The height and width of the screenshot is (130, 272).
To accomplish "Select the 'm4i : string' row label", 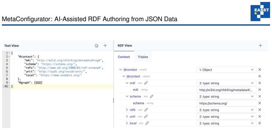I will 140,90.
